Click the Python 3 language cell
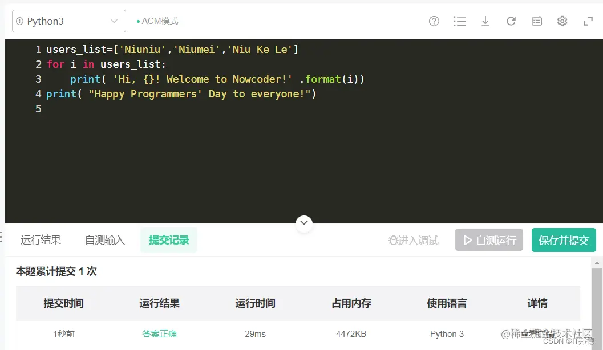This screenshot has height=350, width=603. 447,334
